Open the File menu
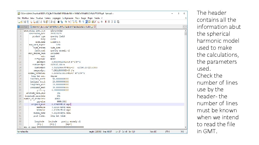259x145 pixels. pyautogui.click(x=19, y=18)
